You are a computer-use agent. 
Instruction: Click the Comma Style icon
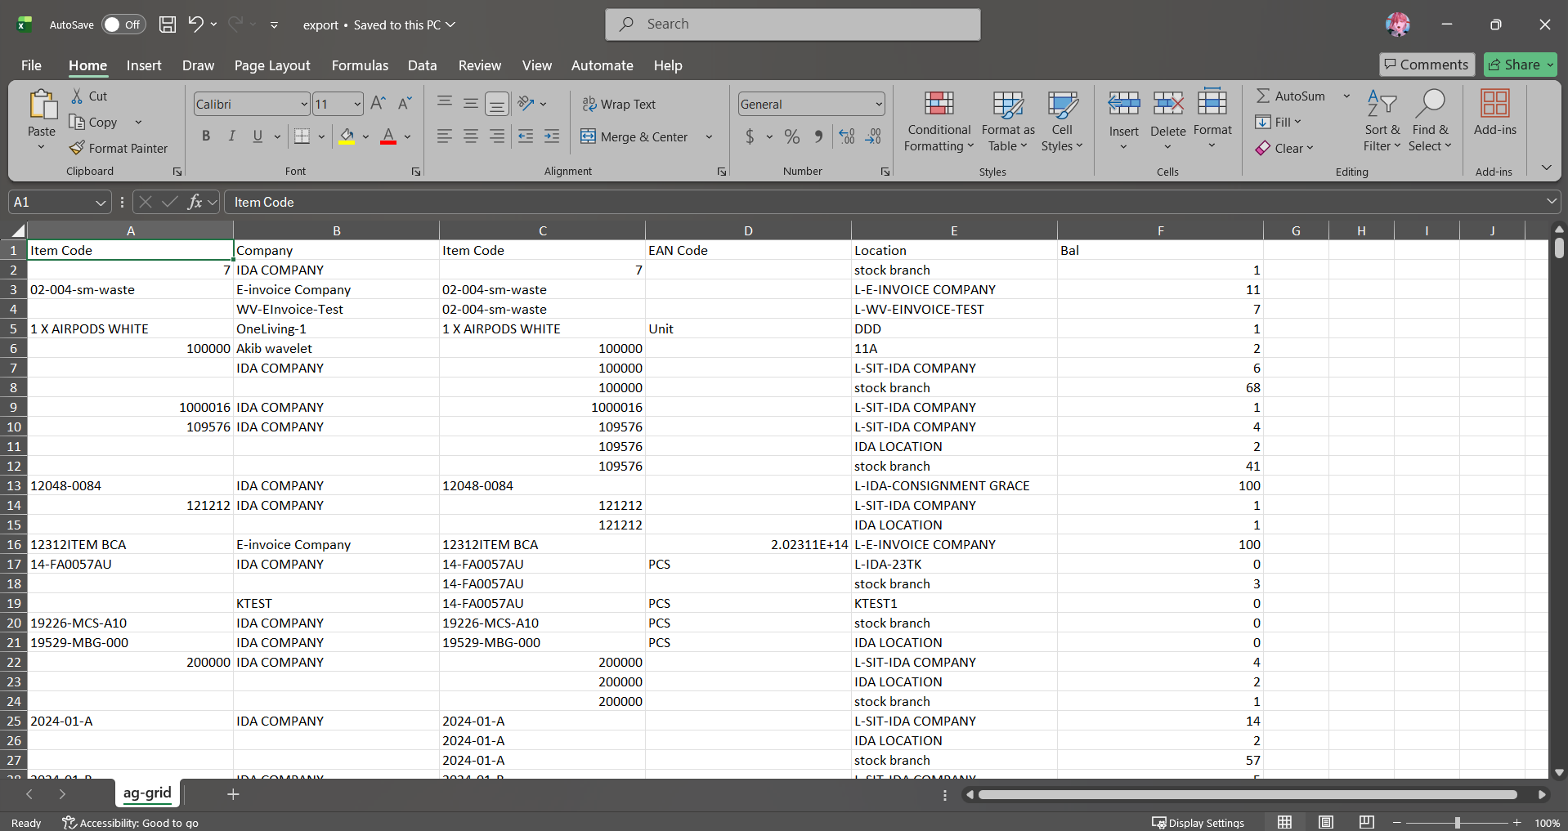pyautogui.click(x=818, y=136)
